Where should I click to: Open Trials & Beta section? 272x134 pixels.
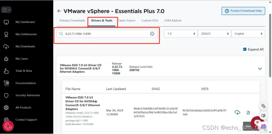[24, 71]
